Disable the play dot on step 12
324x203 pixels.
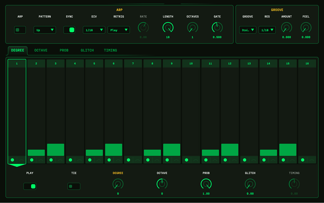[x=225, y=160]
